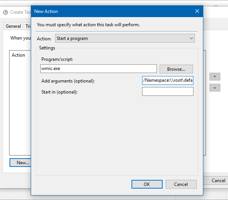The height and width of the screenshot is (200, 228).
Task: Click the Create Task window title text
Action: 21,12
